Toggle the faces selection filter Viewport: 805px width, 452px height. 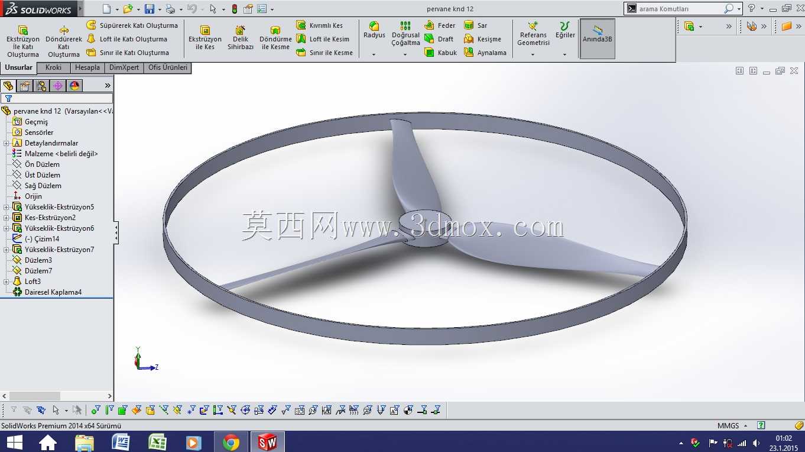(x=123, y=409)
